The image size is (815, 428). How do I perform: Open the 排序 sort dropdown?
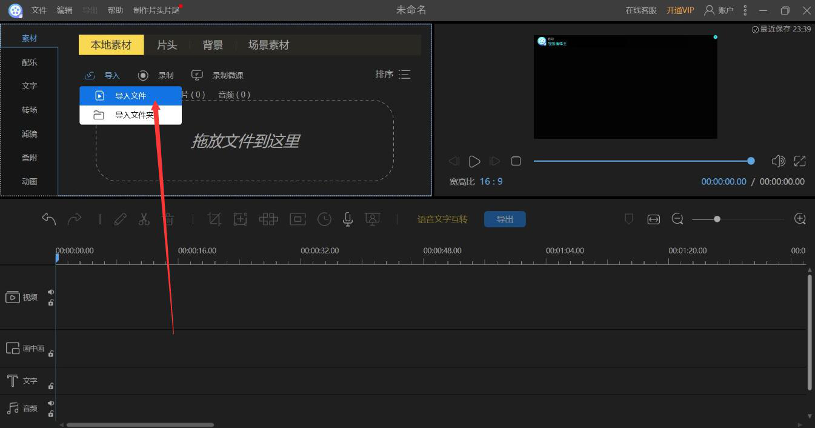393,75
